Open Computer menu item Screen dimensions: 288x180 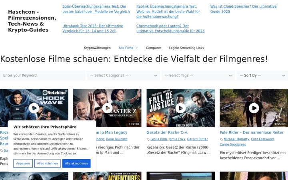(x=154, y=48)
